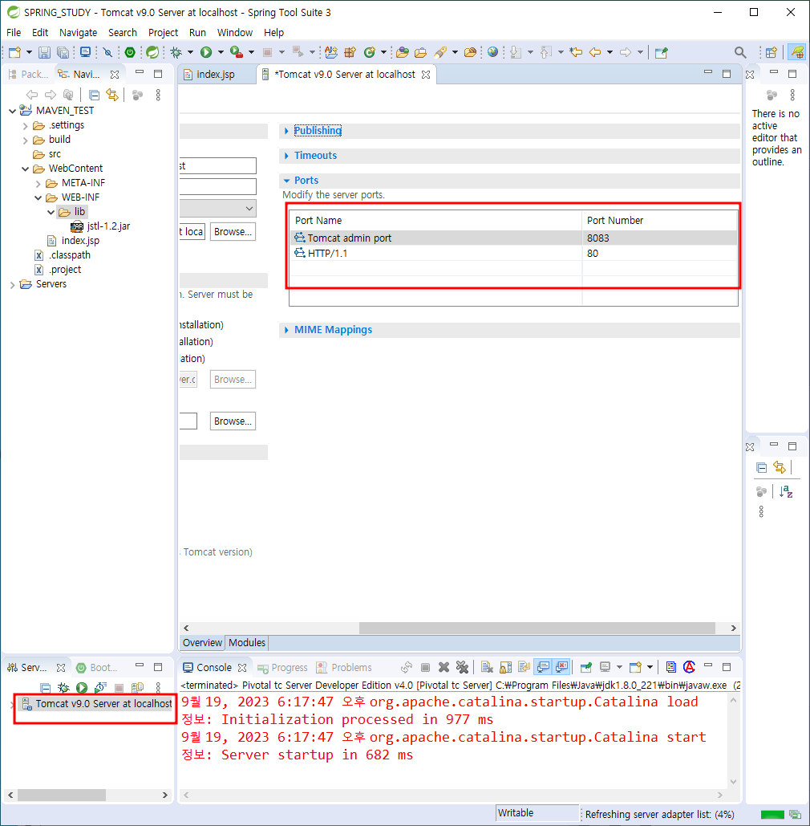Click Collapse All icon in Navigator
Screen dimensions: 810x826
click(x=94, y=95)
